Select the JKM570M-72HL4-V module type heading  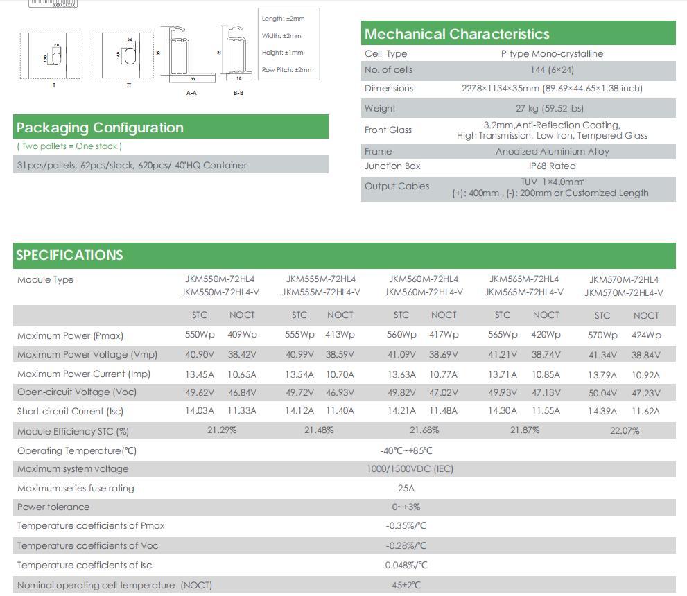tap(623, 292)
